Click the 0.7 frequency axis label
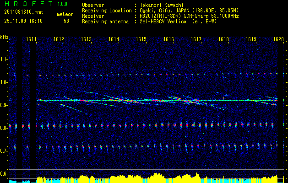The image size is (288, 183). coord(4,151)
